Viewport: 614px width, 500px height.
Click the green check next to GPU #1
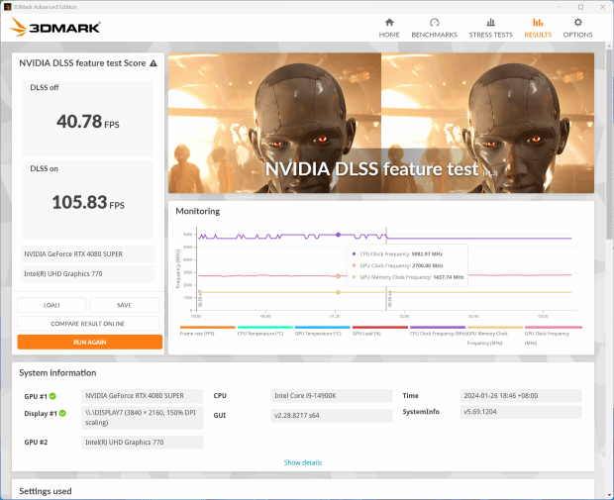52,396
